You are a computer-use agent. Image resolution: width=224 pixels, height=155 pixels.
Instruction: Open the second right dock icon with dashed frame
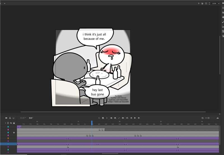223,8
